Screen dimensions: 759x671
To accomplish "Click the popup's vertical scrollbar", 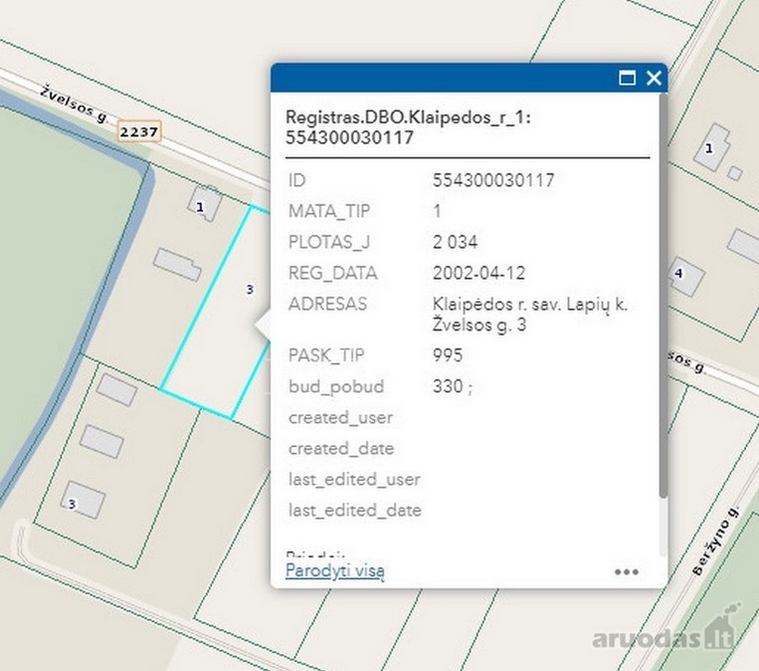I will [663, 296].
